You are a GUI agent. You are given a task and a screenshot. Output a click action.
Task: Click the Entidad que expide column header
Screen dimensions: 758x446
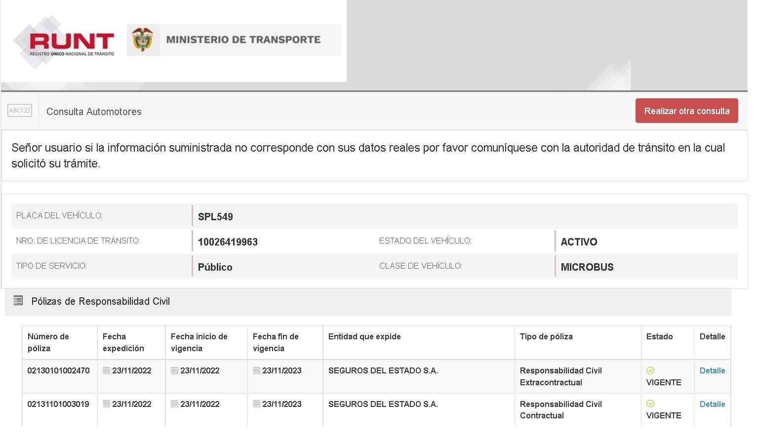(x=364, y=336)
